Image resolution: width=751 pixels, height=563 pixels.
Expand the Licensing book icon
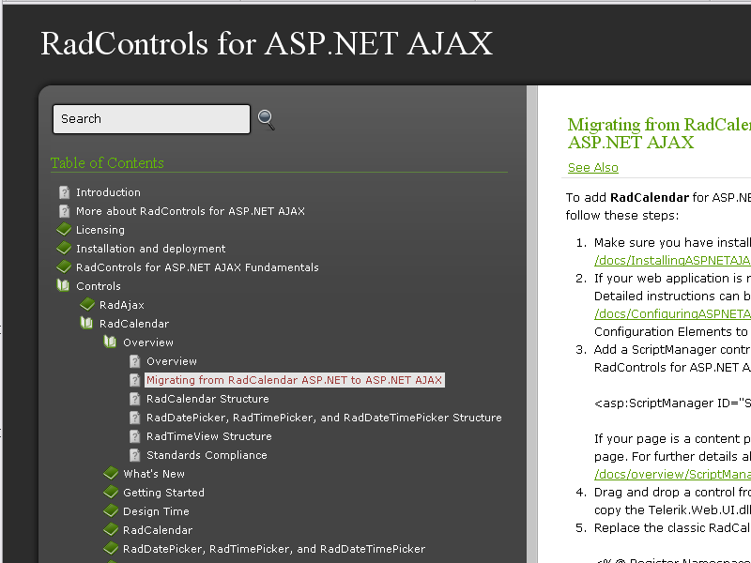(x=64, y=230)
